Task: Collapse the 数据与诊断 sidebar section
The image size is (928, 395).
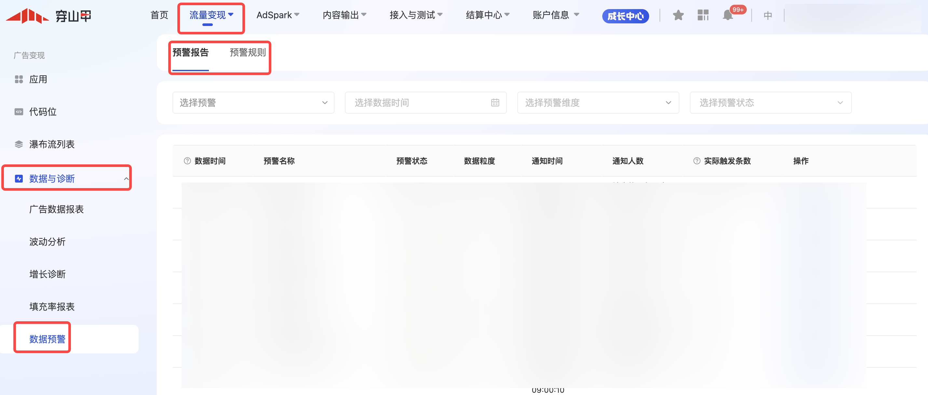Action: click(126, 178)
